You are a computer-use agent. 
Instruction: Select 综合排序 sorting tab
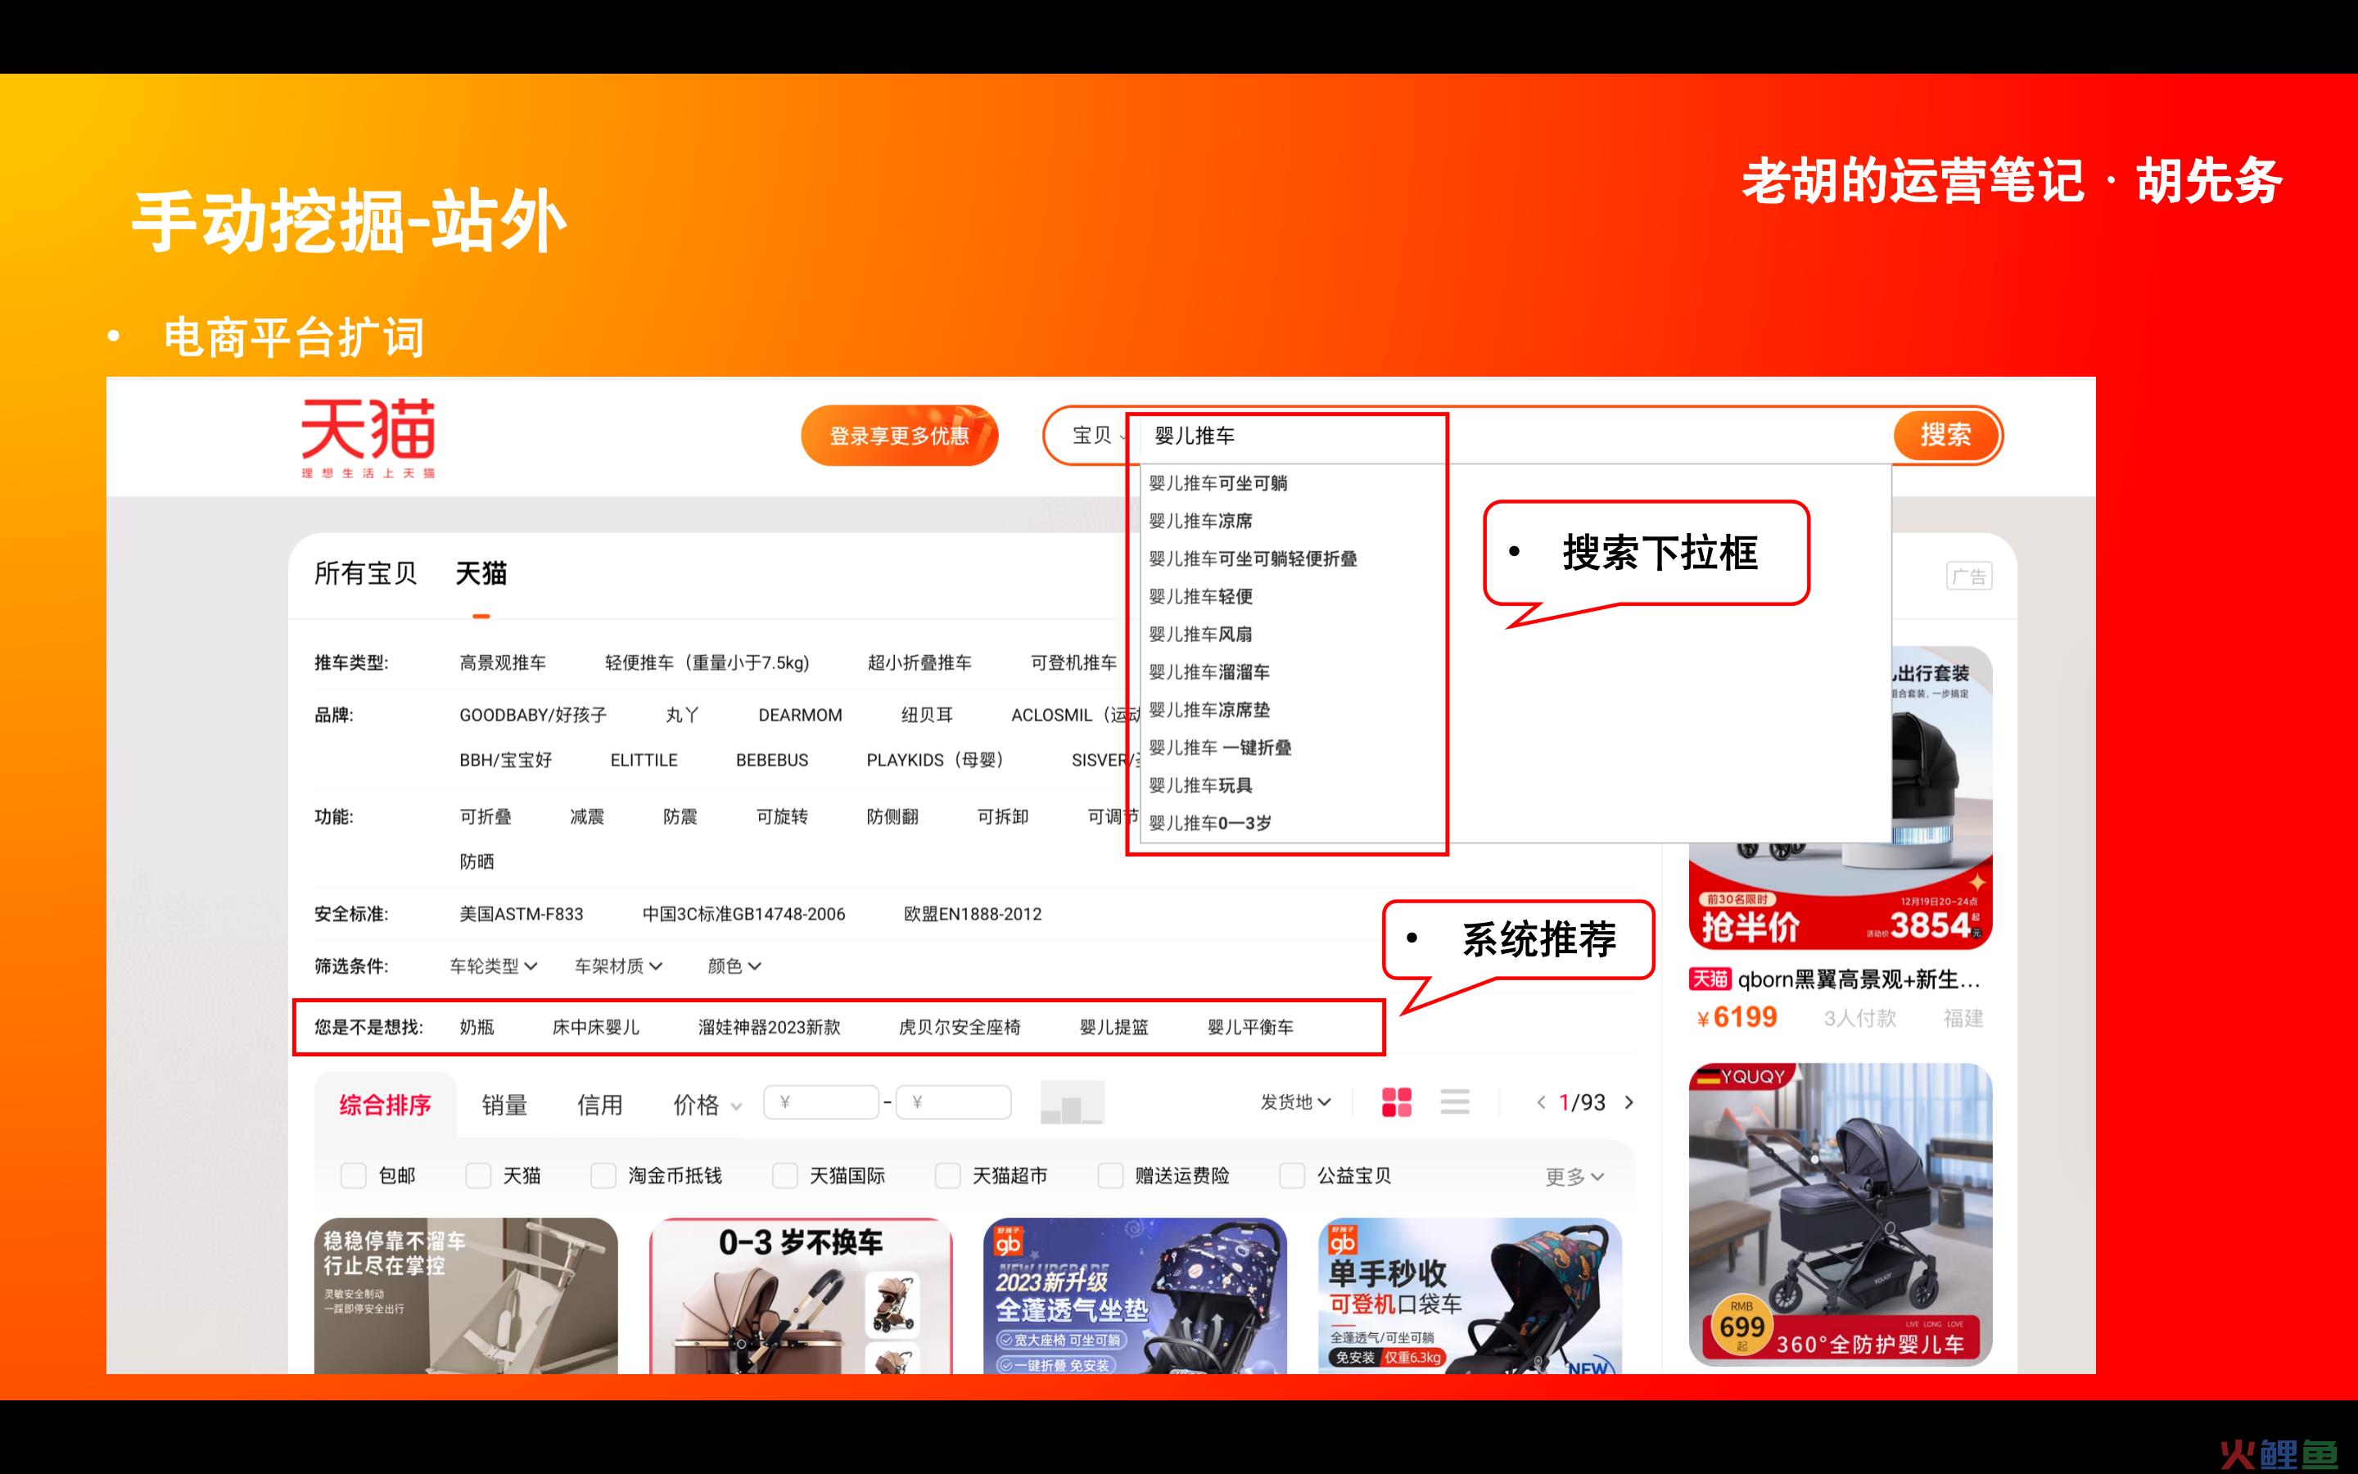(385, 1105)
